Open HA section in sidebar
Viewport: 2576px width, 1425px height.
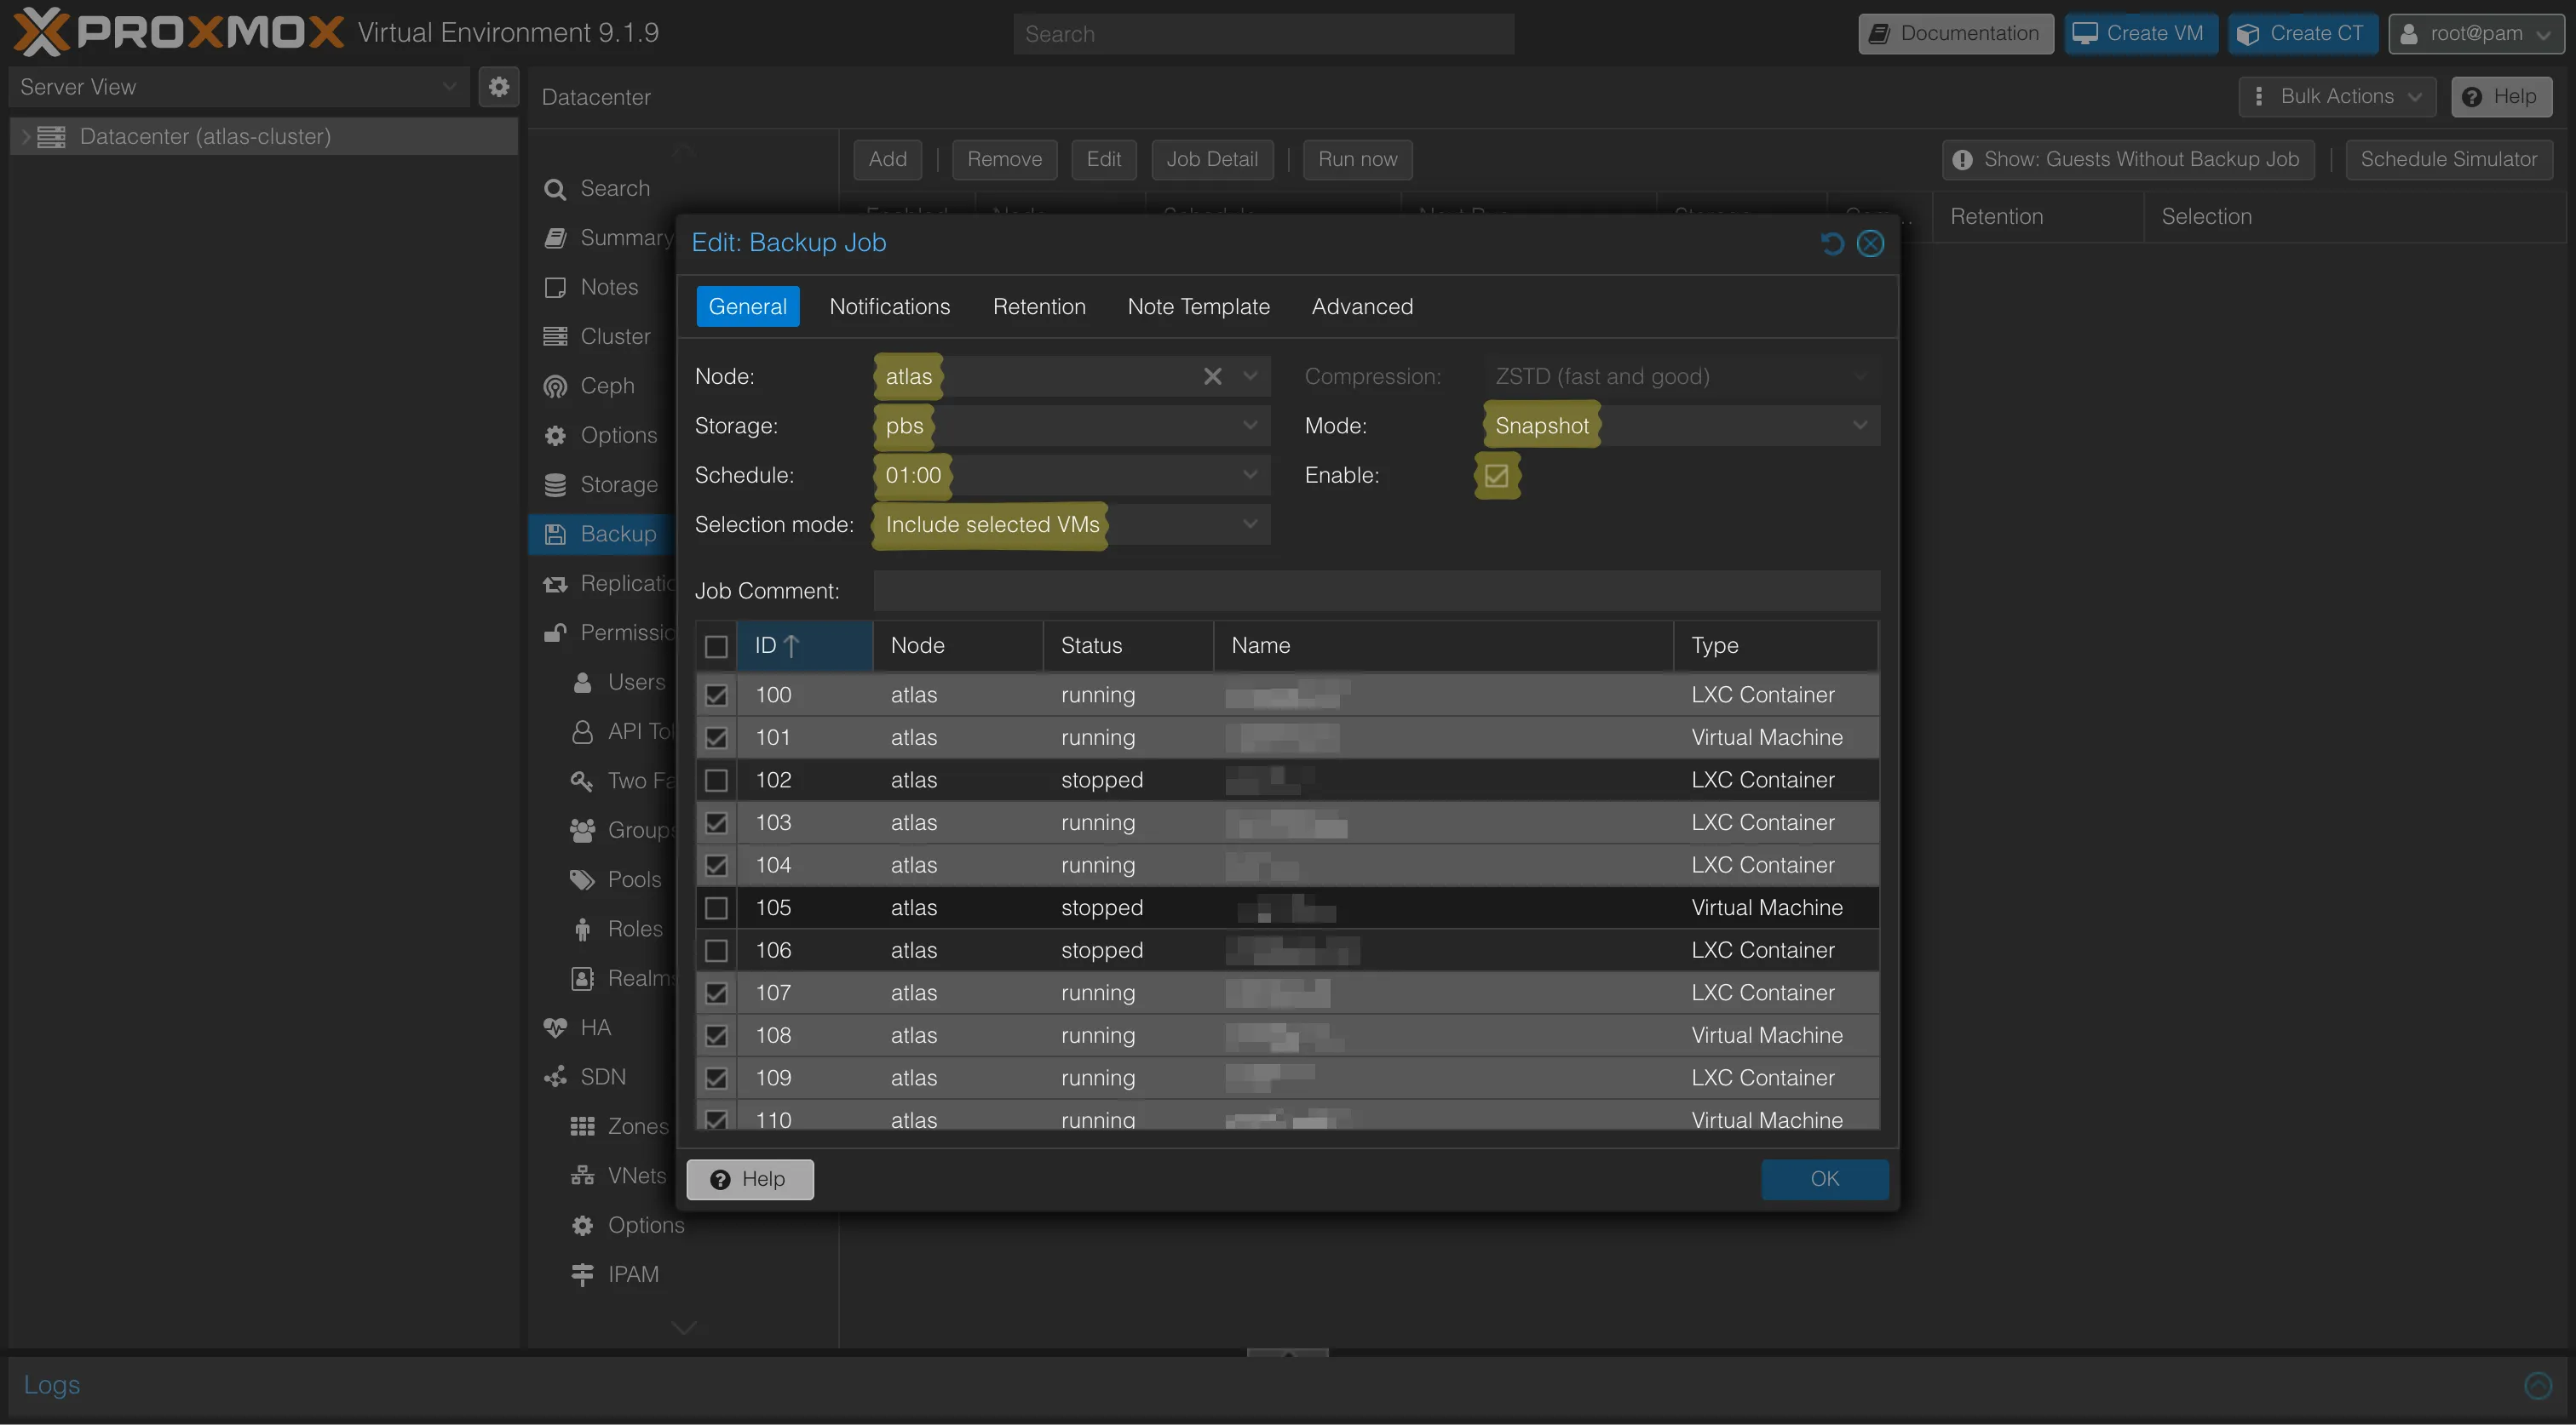(594, 1027)
